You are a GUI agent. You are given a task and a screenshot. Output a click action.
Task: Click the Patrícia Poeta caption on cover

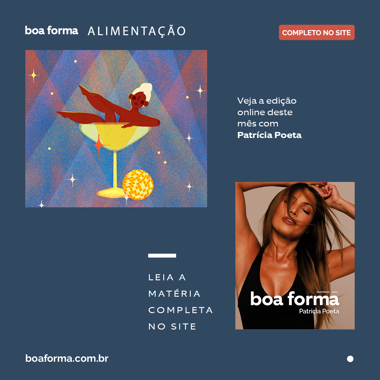(x=319, y=311)
